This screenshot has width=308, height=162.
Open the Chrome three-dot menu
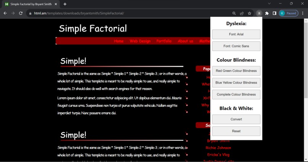[303, 13]
